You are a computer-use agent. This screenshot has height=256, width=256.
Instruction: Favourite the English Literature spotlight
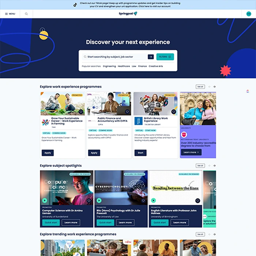(198, 201)
